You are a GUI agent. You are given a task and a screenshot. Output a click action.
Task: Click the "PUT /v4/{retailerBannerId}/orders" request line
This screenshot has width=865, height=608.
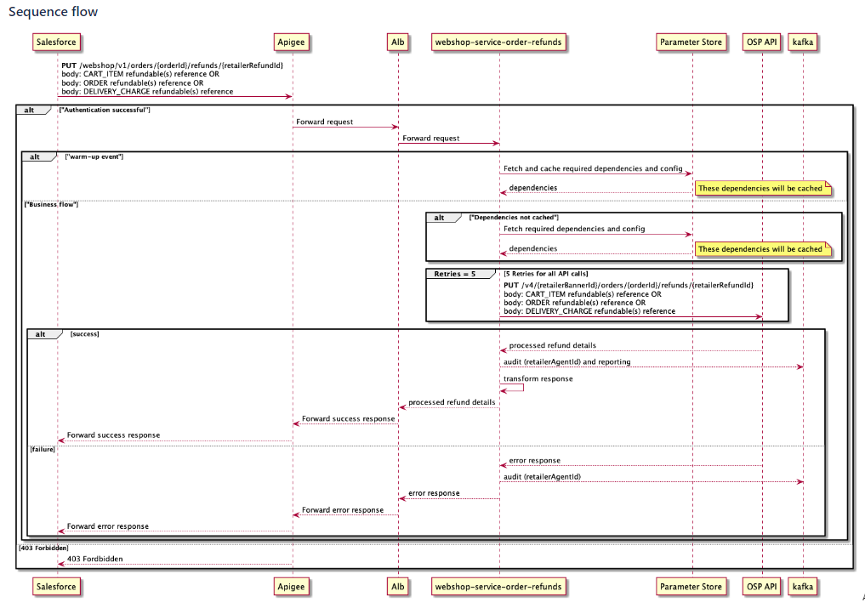point(629,285)
